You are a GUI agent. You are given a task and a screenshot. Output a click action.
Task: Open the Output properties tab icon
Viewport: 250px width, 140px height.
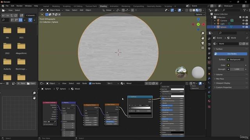(x=209, y=49)
